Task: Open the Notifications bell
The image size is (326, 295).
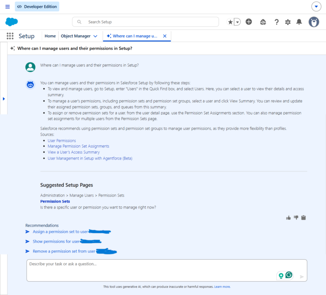Action: tap(299, 22)
